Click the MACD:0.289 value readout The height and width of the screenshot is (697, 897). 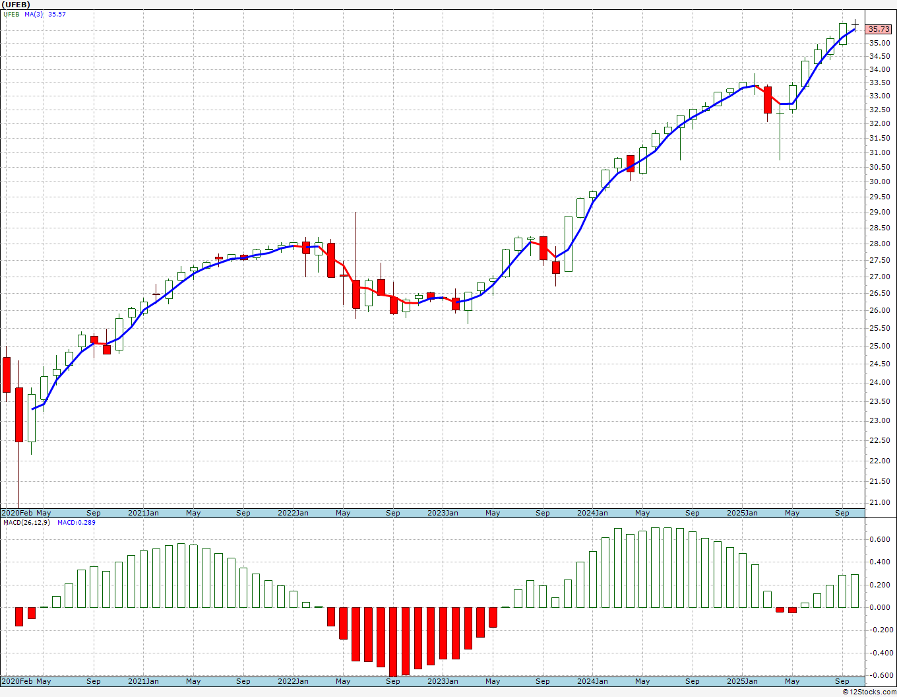point(76,523)
